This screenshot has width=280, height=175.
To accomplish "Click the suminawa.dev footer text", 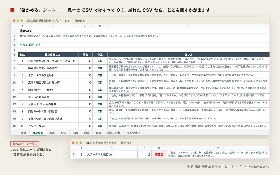I will pos(257,167).
